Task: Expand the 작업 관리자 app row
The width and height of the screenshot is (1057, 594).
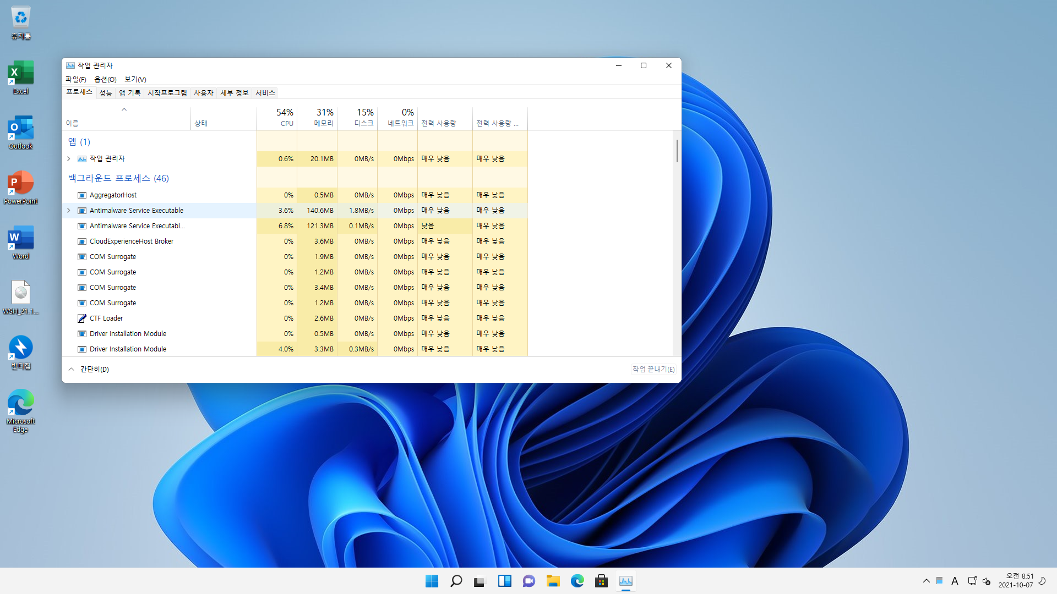Action: 69,158
